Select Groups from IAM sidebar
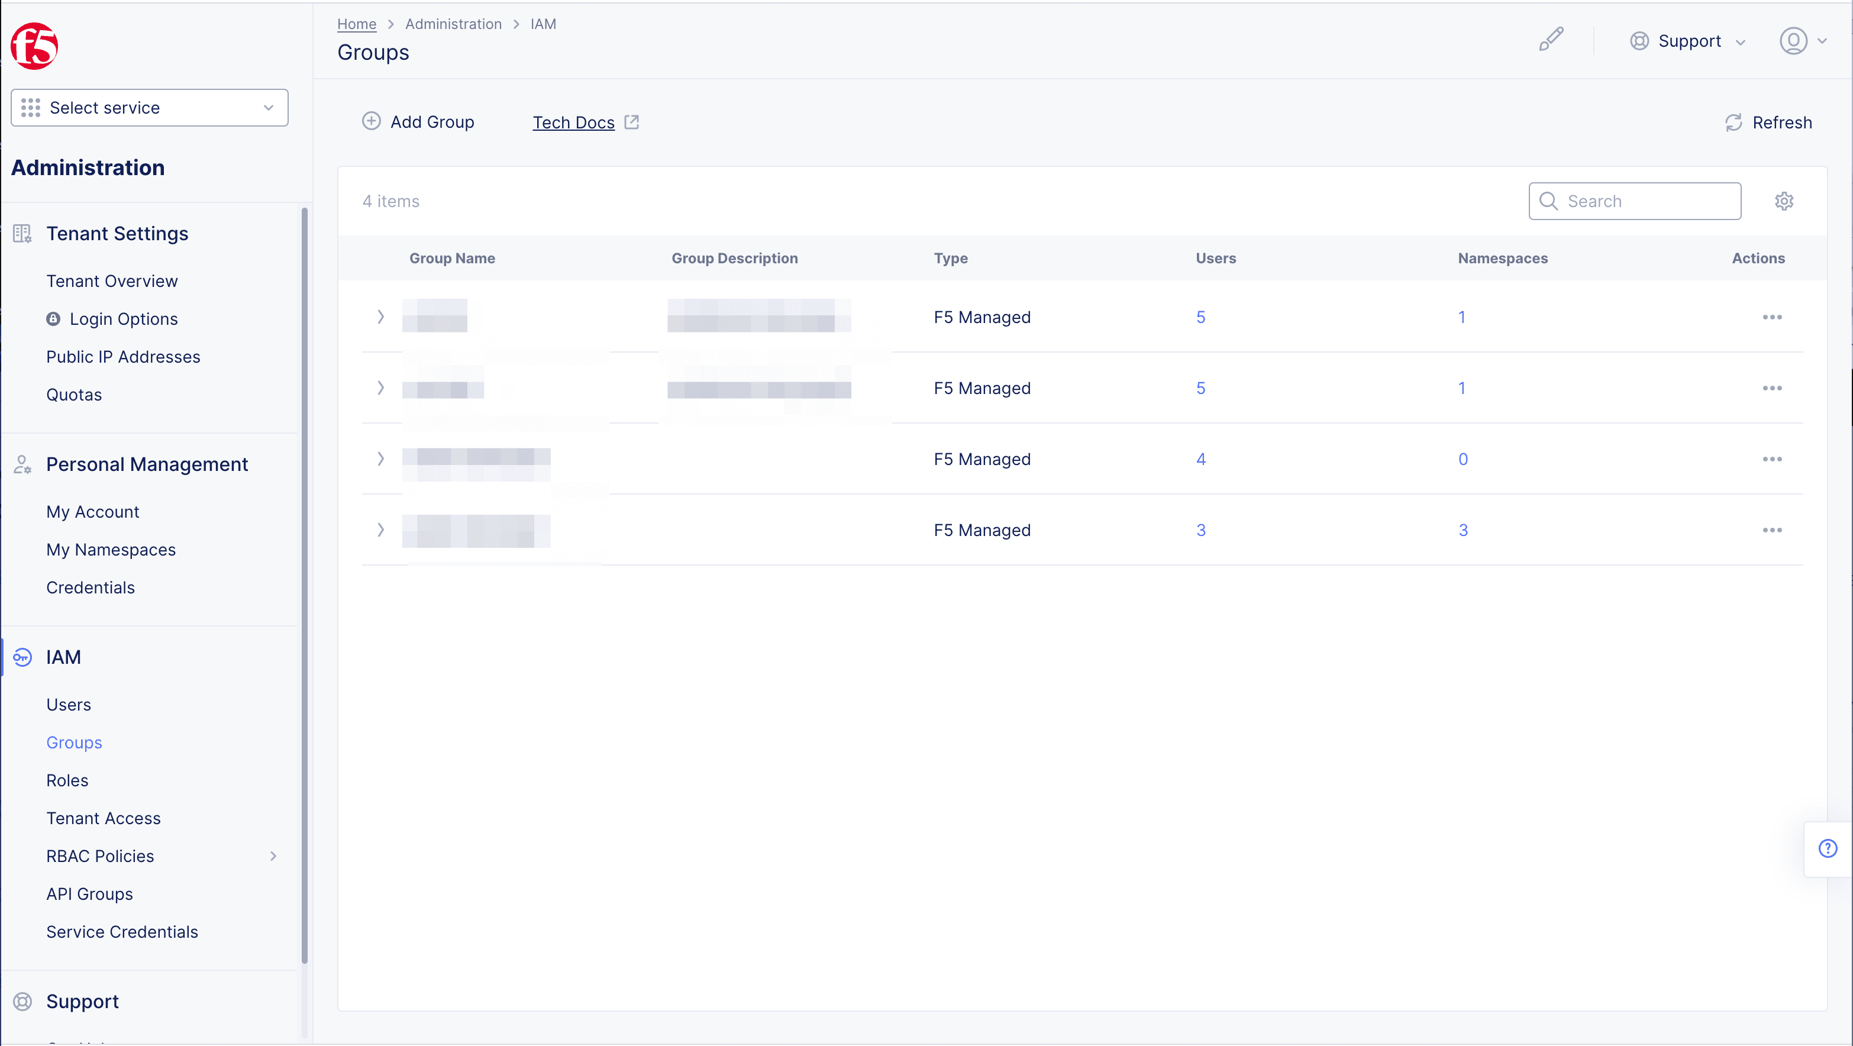Viewport: 1853px width, 1046px height. pos(74,742)
